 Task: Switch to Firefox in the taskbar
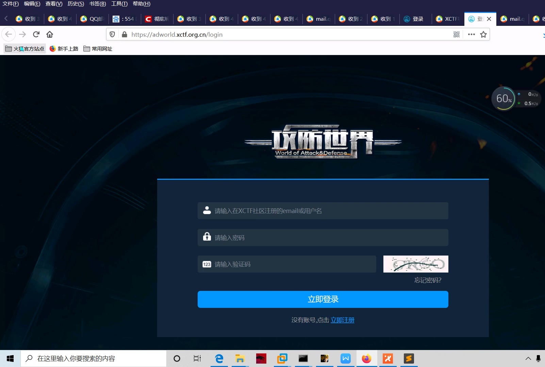pyautogui.click(x=366, y=359)
